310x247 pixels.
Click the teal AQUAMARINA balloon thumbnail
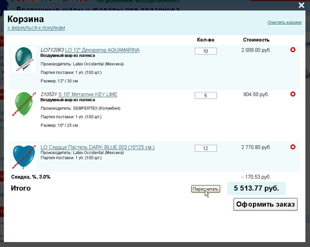click(x=24, y=60)
